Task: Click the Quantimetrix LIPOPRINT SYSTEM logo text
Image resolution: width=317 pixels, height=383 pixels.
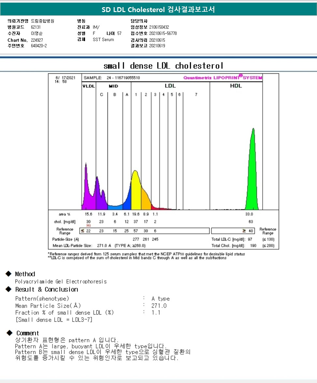Action: (223, 78)
